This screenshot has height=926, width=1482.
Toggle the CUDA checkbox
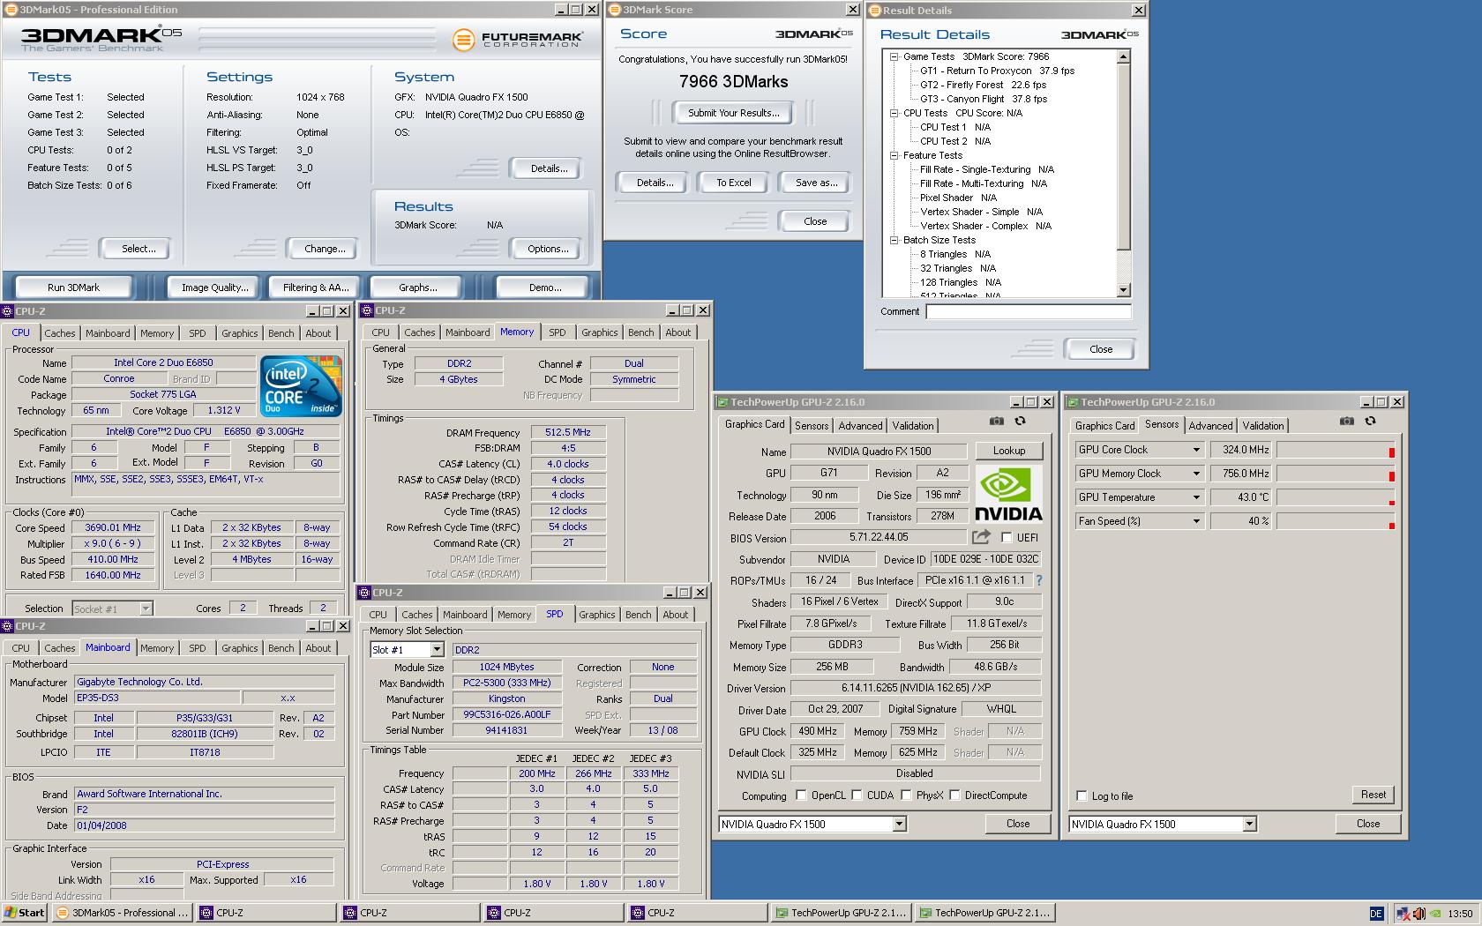tap(857, 795)
